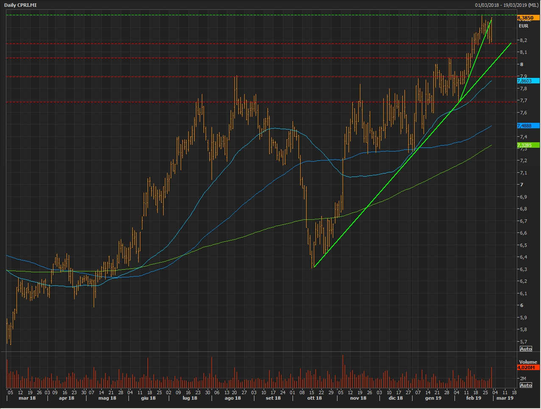Select the light blue 7,8603 price tag
This screenshot has width=541, height=409.
527,81
